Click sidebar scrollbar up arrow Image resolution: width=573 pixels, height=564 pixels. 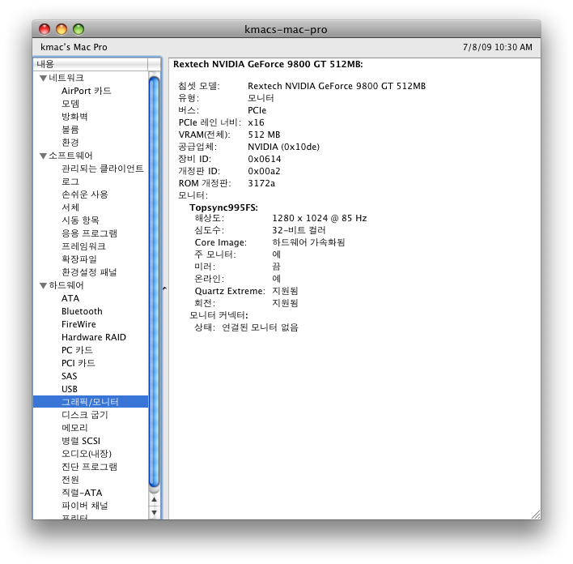(155, 500)
